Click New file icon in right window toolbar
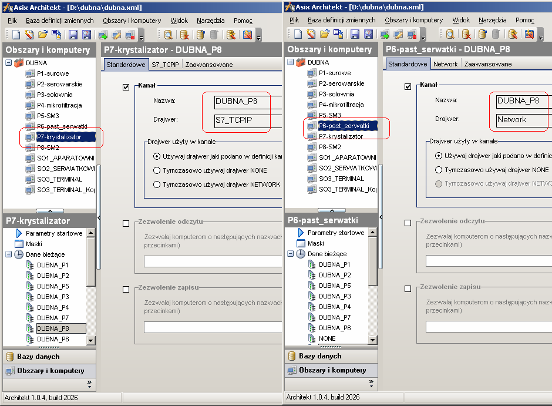The image size is (552, 406). click(x=298, y=34)
